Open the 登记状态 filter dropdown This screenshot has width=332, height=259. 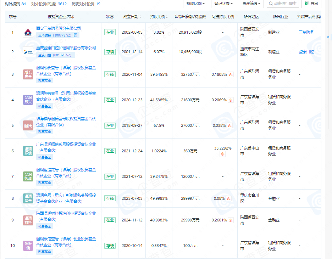(223, 4)
